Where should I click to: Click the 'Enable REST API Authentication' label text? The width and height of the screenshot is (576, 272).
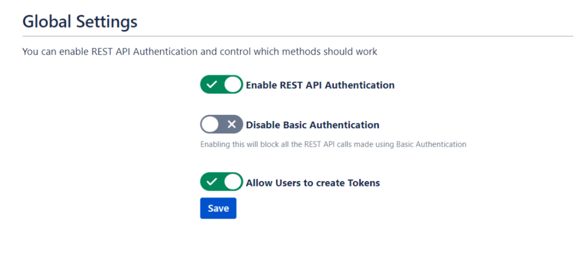click(320, 85)
